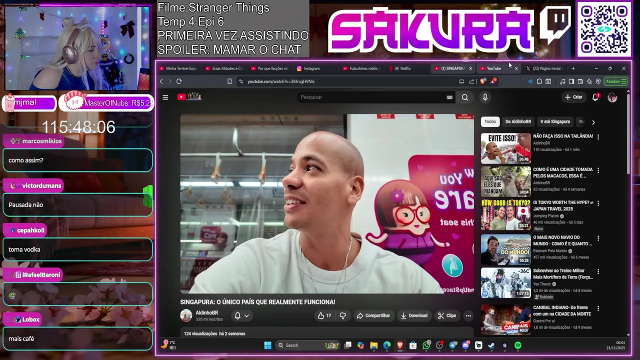Go back in the browser
The width and height of the screenshot is (640, 360).
tap(161, 81)
